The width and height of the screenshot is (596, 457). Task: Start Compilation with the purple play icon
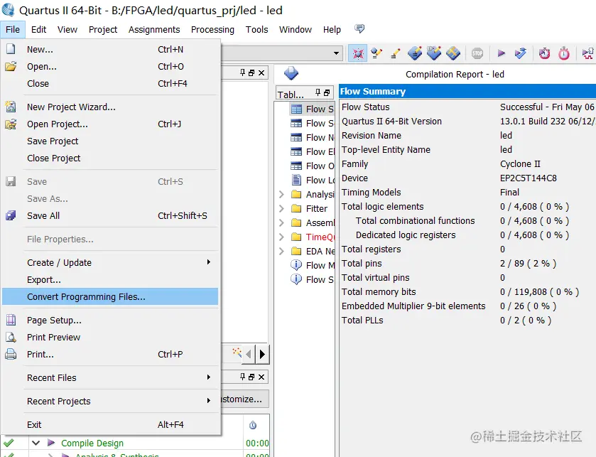(502, 53)
